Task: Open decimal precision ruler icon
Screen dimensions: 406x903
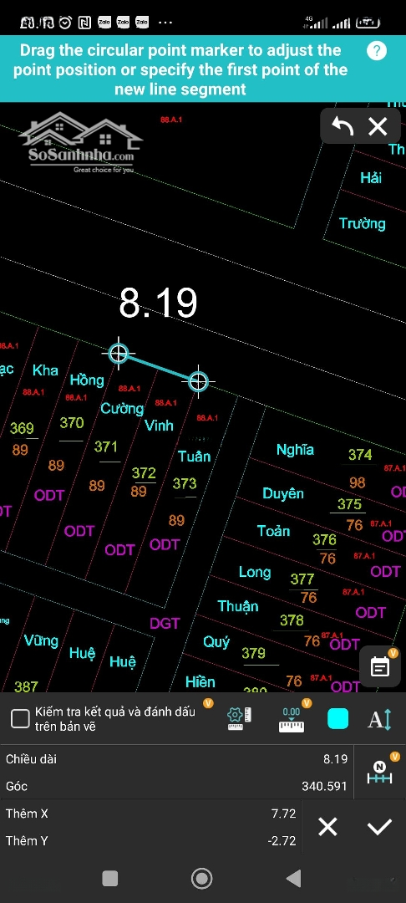Action: point(292,719)
